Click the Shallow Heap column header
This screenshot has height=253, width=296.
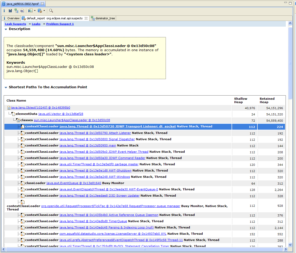coord(241,101)
